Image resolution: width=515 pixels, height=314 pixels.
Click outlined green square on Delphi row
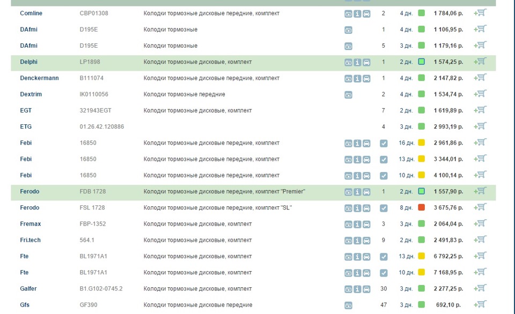point(422,62)
